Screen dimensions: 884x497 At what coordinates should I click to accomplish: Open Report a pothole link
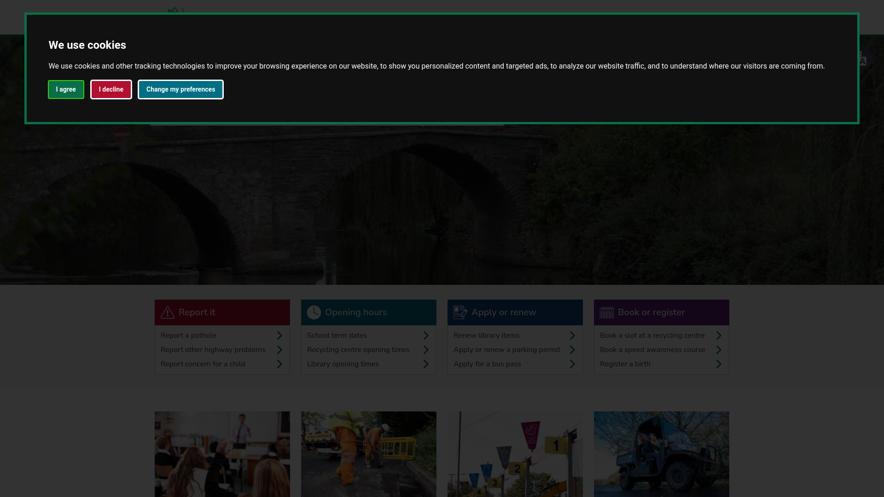[x=188, y=335]
